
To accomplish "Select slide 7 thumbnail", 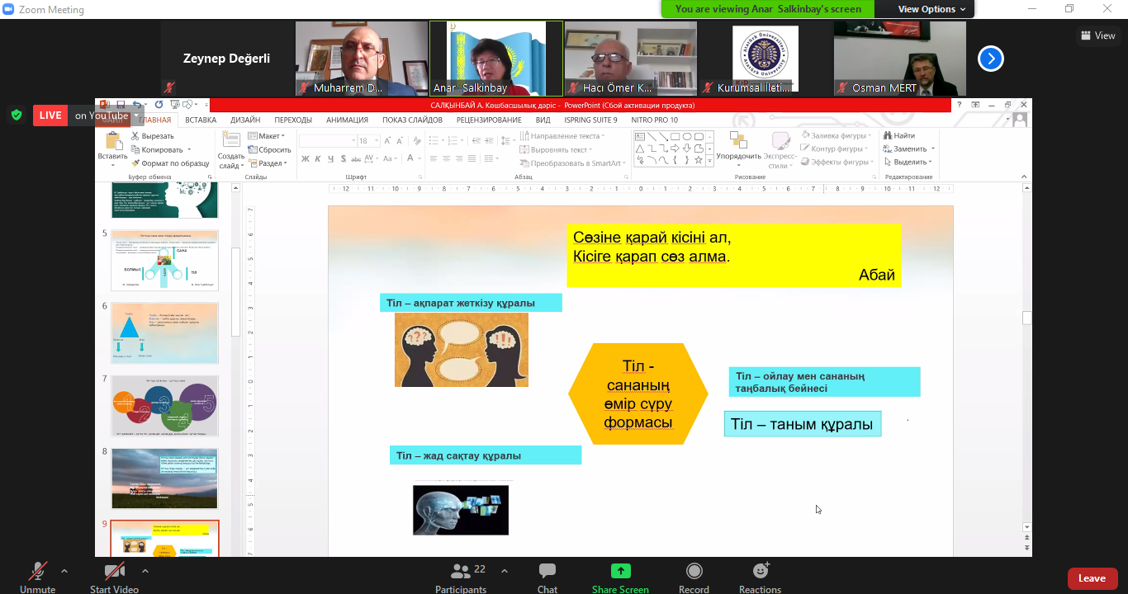I will pyautogui.click(x=164, y=405).
